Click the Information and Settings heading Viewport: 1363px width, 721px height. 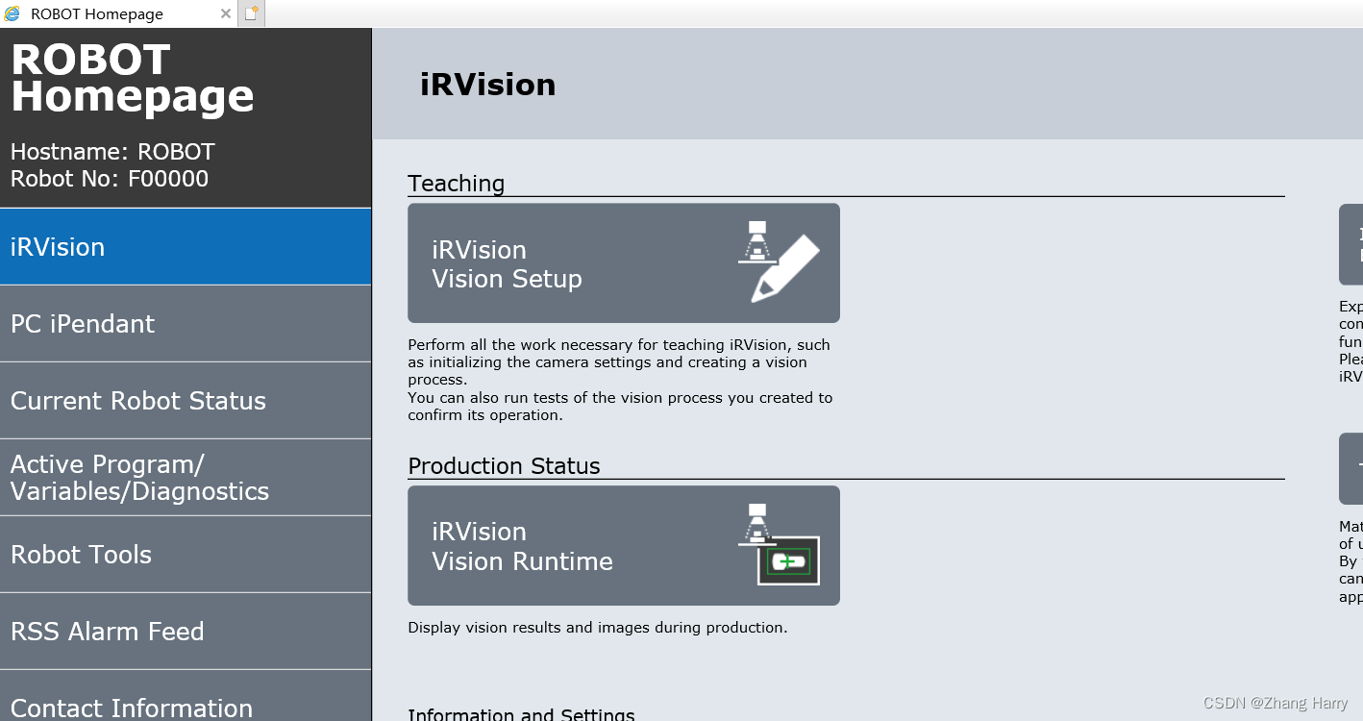point(522,714)
